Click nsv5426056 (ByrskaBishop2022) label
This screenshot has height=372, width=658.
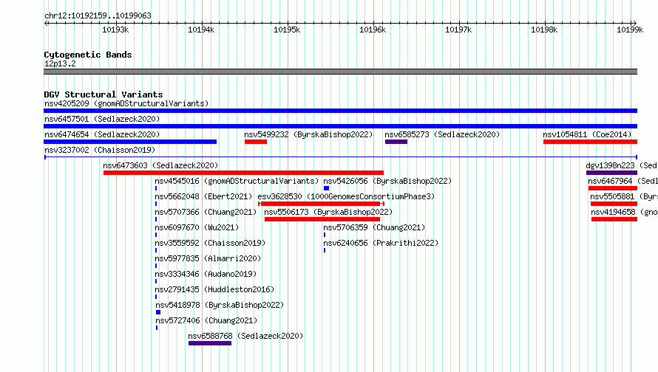[x=387, y=181]
